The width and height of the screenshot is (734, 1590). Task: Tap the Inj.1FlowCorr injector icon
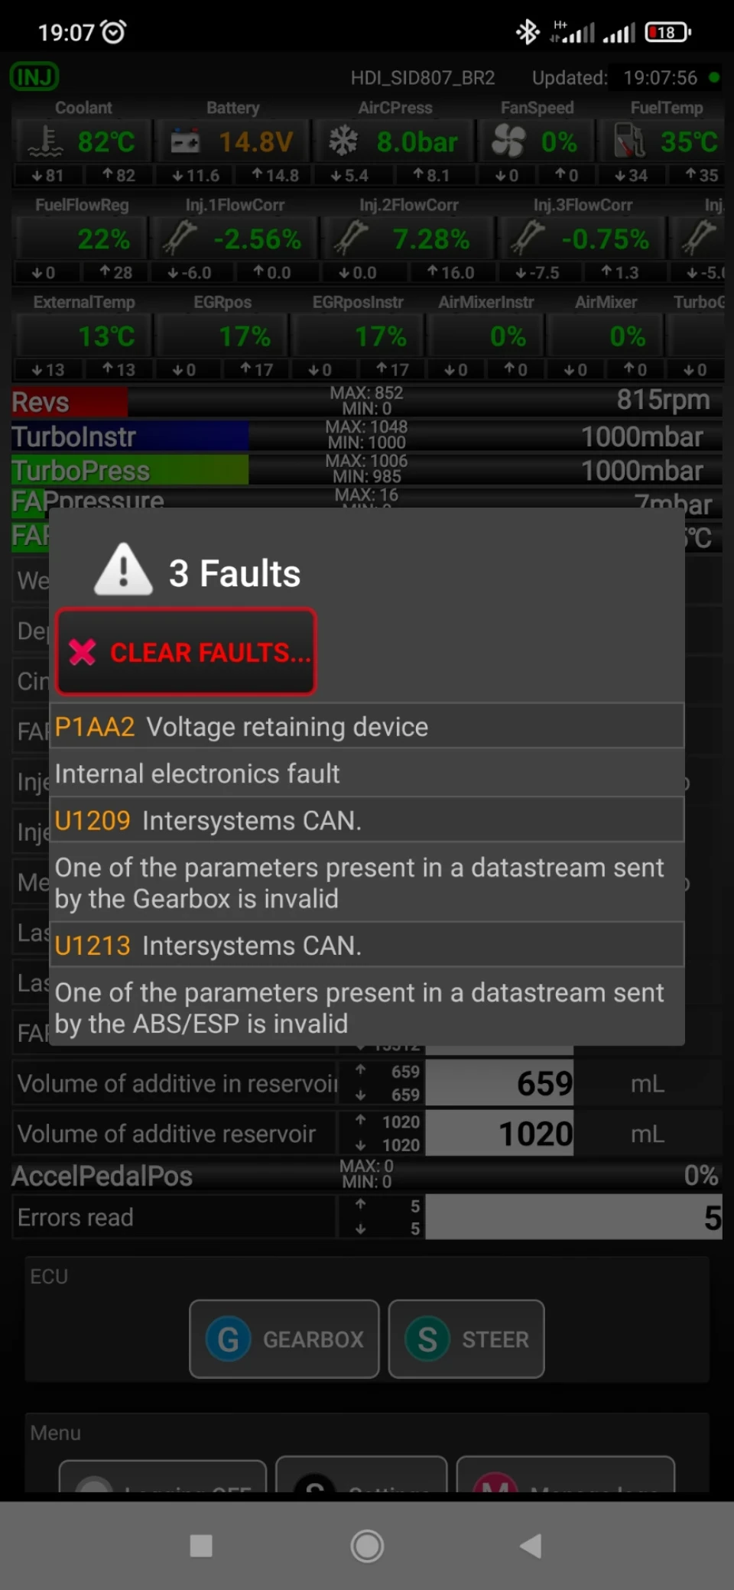point(180,238)
